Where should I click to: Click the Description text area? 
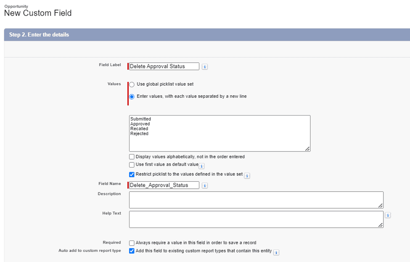[x=256, y=200]
